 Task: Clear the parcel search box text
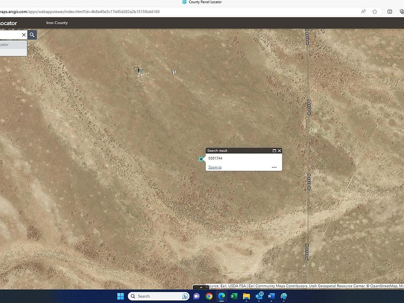point(24,35)
